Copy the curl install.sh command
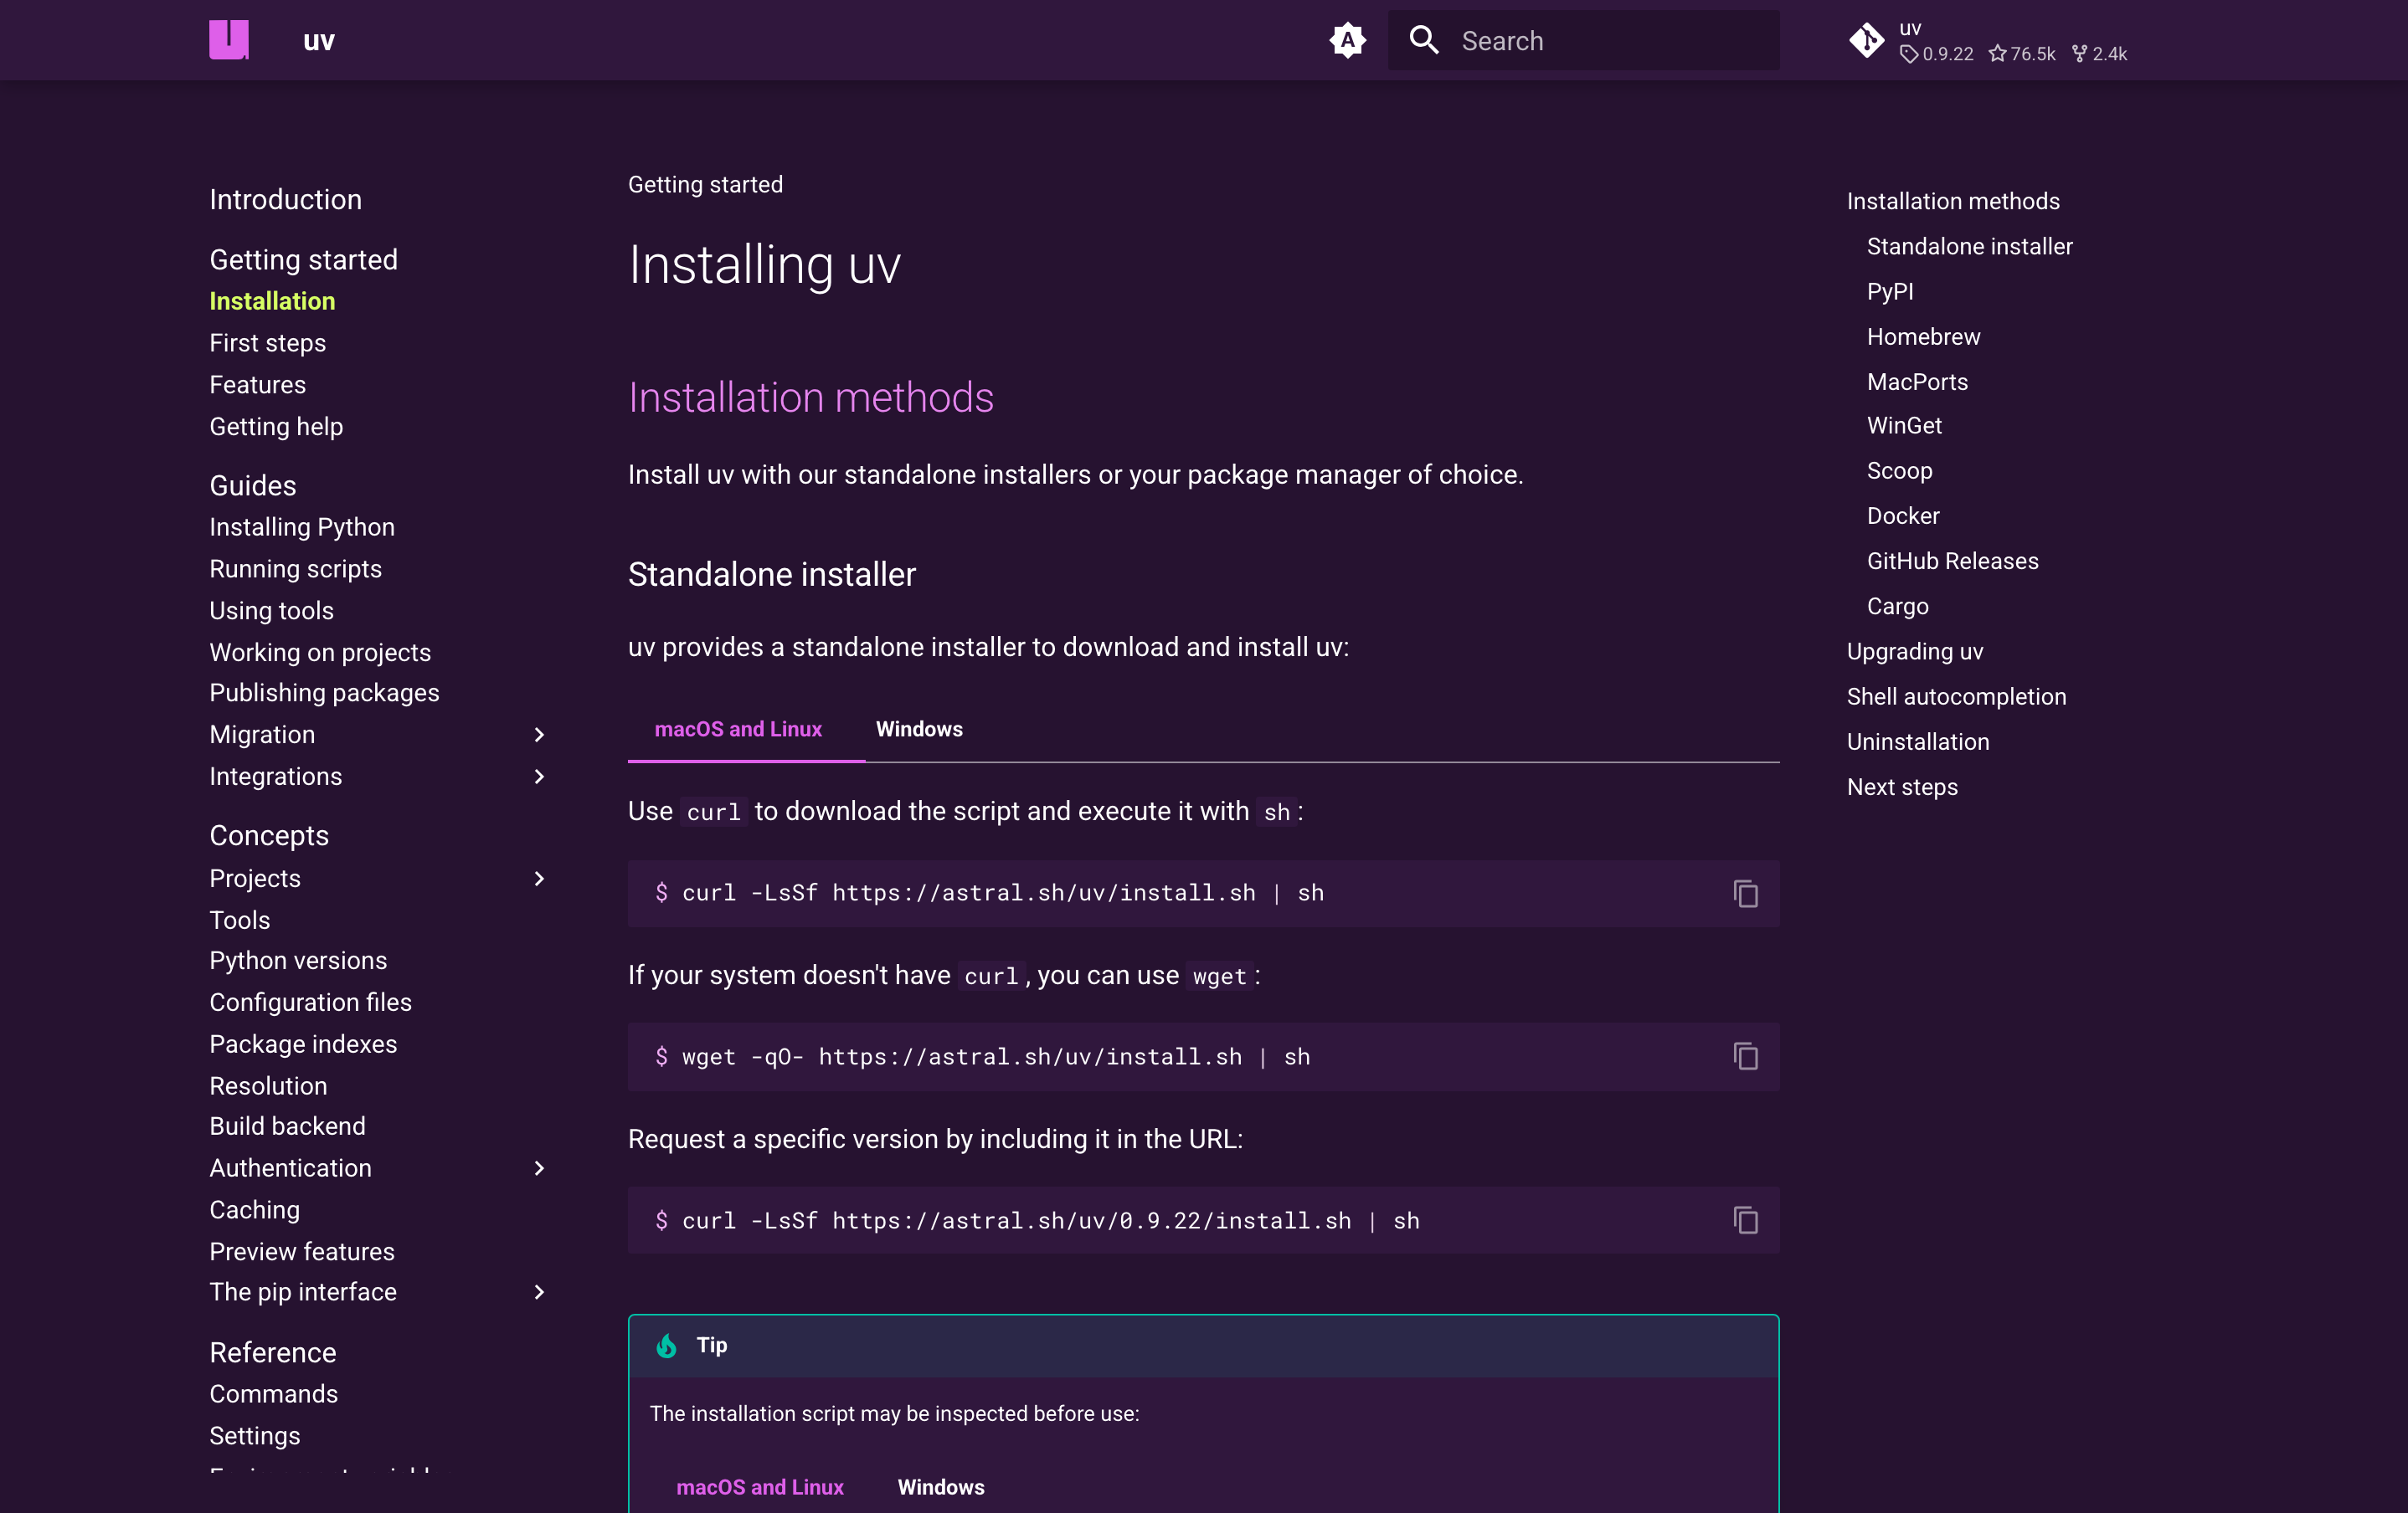The width and height of the screenshot is (2408, 1513). (x=1745, y=894)
